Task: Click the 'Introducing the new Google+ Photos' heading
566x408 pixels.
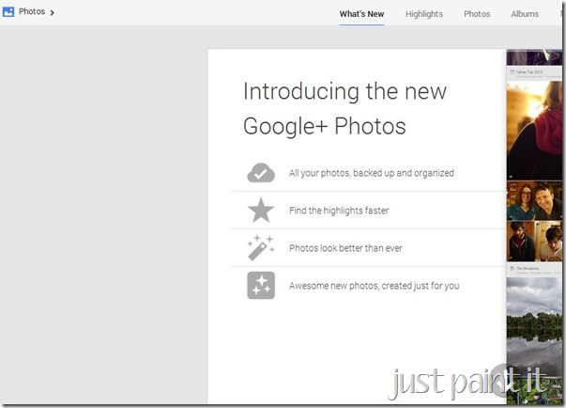Action: [x=345, y=108]
